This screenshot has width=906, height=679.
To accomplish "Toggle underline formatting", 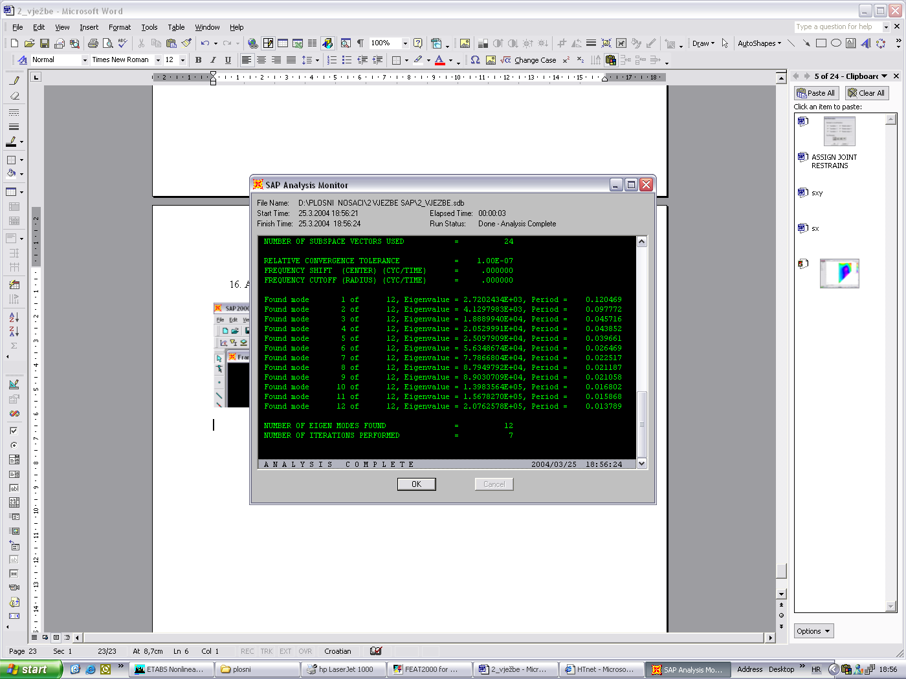I will click(228, 60).
